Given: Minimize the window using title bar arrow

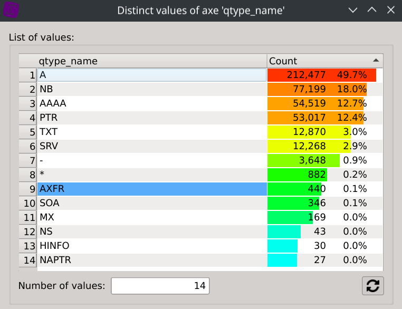Looking at the screenshot, I should click(353, 10).
